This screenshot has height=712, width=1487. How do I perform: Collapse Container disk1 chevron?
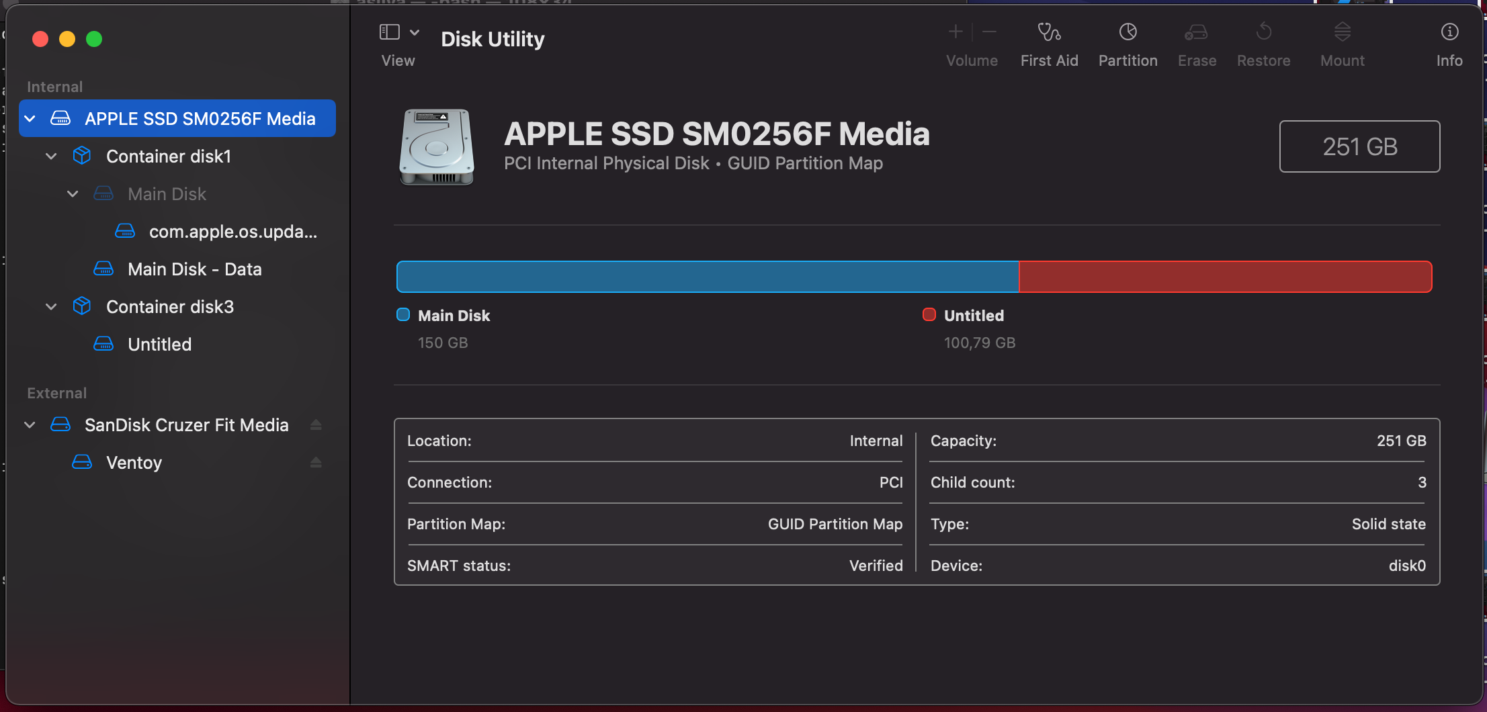pos(51,156)
